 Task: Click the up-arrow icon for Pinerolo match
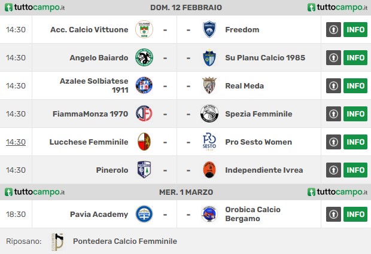(x=333, y=170)
